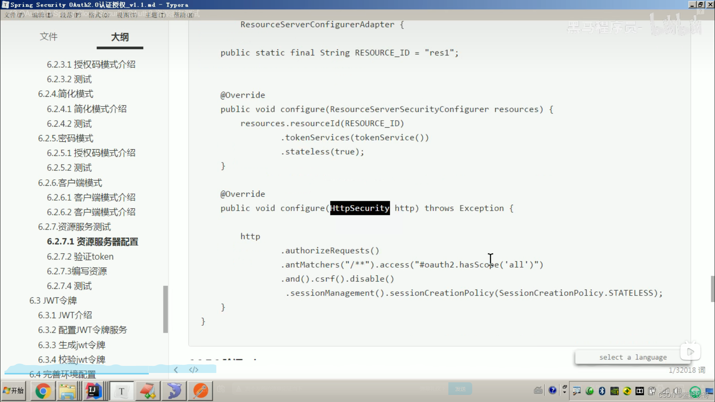The height and width of the screenshot is (402, 715).
Task: Switch to Typora taskbar button
Action: click(121, 391)
